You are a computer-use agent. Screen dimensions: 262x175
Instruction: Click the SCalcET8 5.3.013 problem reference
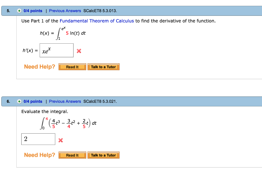point(100,11)
